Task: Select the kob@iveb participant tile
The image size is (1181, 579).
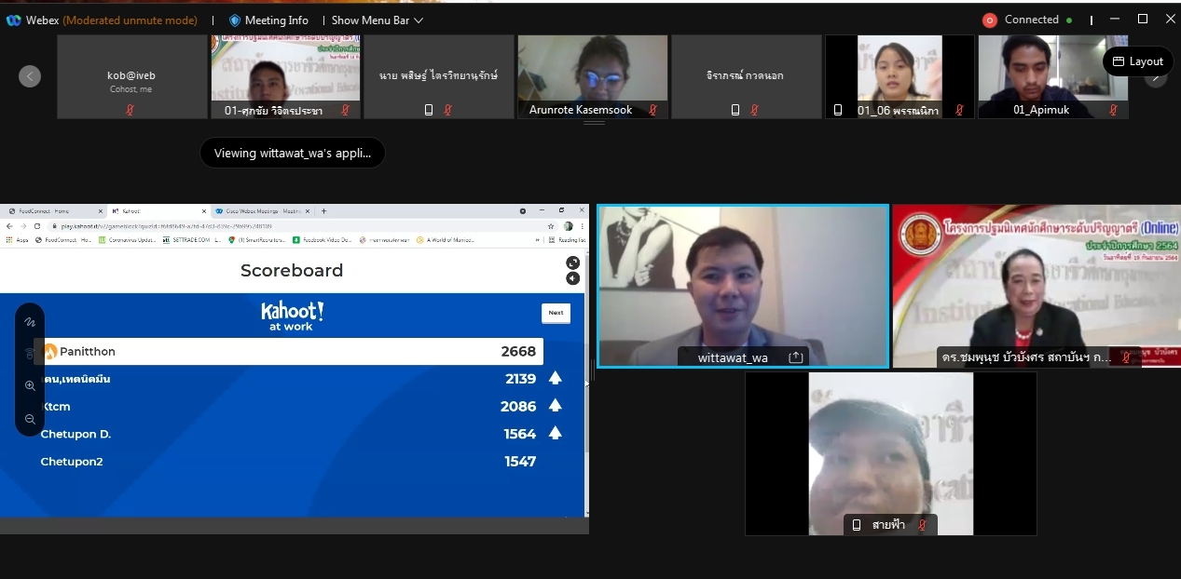Action: 132,77
